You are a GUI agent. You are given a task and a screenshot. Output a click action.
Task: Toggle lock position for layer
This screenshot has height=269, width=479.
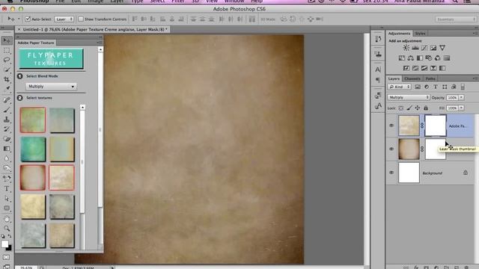point(418,108)
